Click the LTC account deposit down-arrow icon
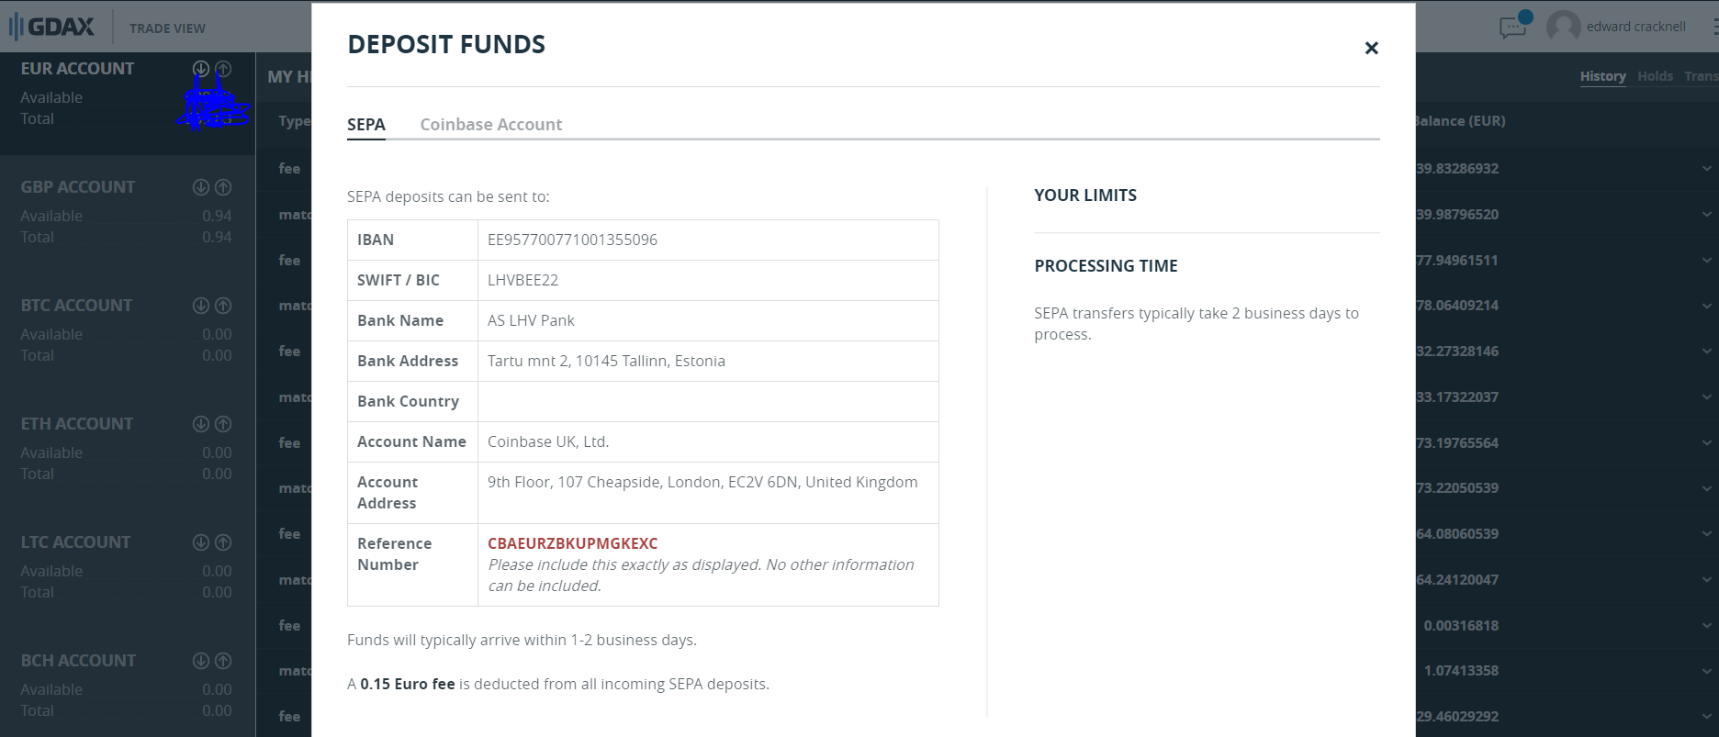This screenshot has width=1719, height=737. click(200, 542)
